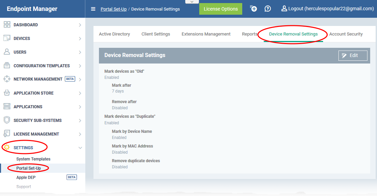377x196 pixels.
Task: Follow the Portal Set-Up breadcrumb link
Action: (114, 9)
